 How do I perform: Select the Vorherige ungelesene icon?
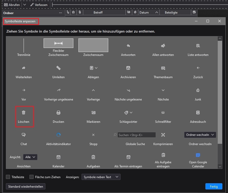(58, 90)
